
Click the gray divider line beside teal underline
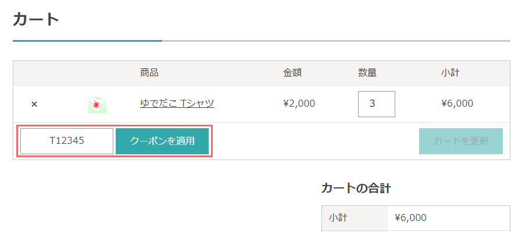tap(336, 41)
